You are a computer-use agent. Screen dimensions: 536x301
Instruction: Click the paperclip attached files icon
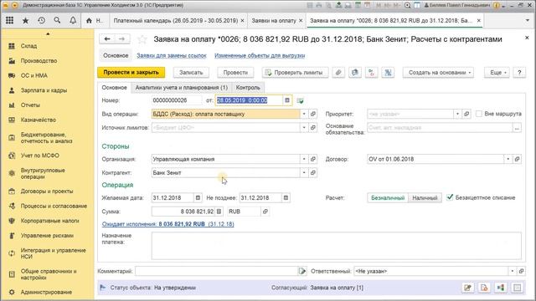pyautogui.click(x=338, y=73)
